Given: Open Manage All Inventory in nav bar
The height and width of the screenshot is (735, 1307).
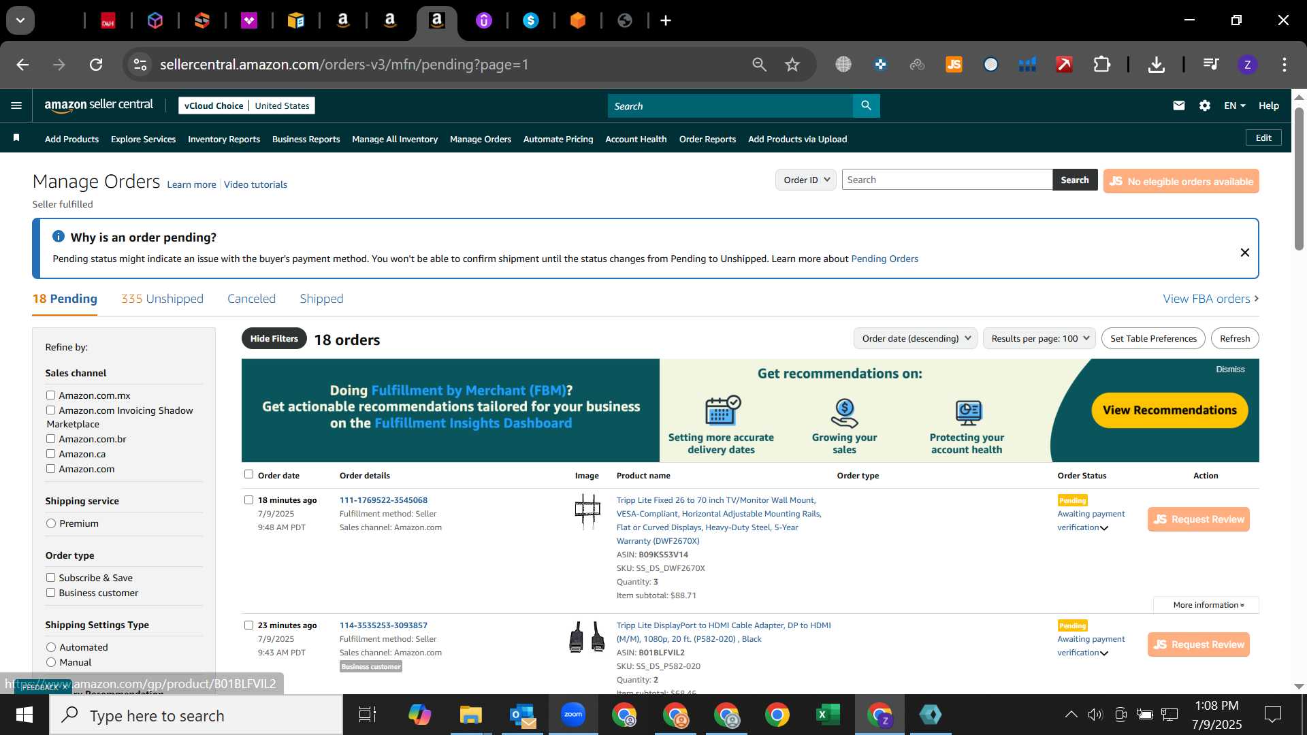Looking at the screenshot, I should pyautogui.click(x=395, y=139).
